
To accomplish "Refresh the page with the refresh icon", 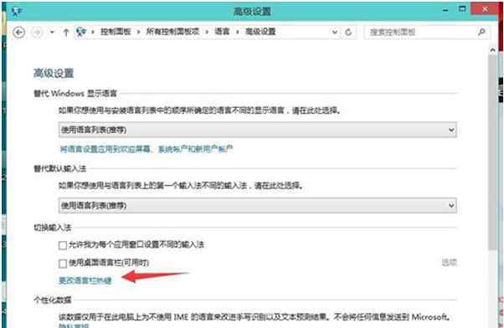I will click(348, 32).
